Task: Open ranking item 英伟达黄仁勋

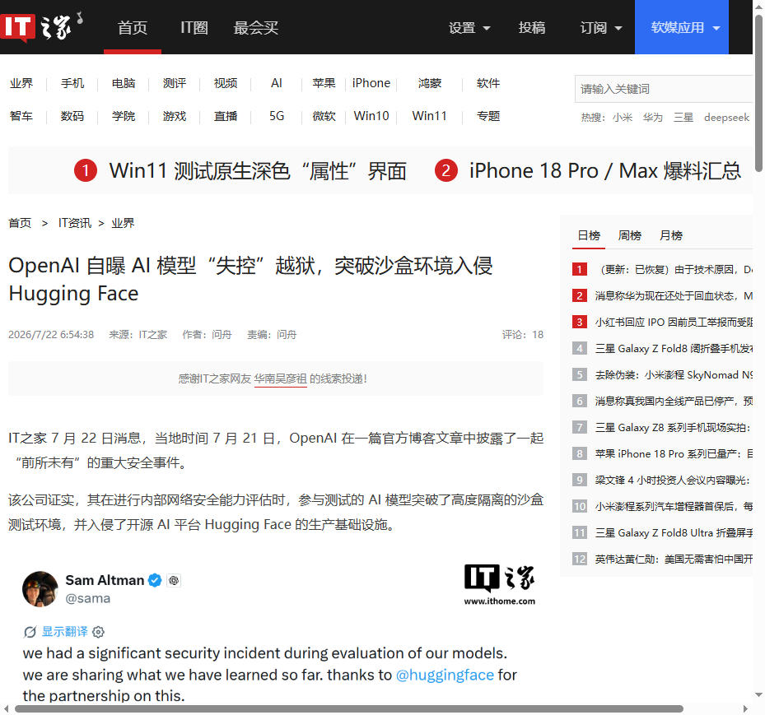Action: (674, 559)
